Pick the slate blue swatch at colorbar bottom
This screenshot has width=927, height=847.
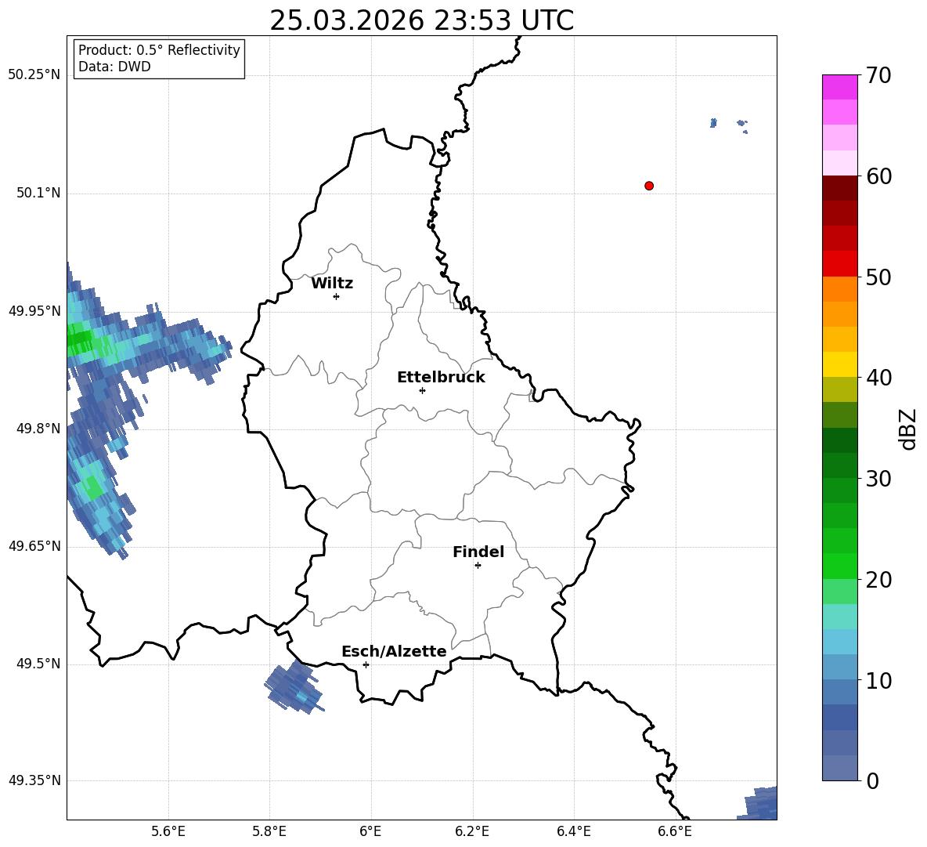point(839,768)
